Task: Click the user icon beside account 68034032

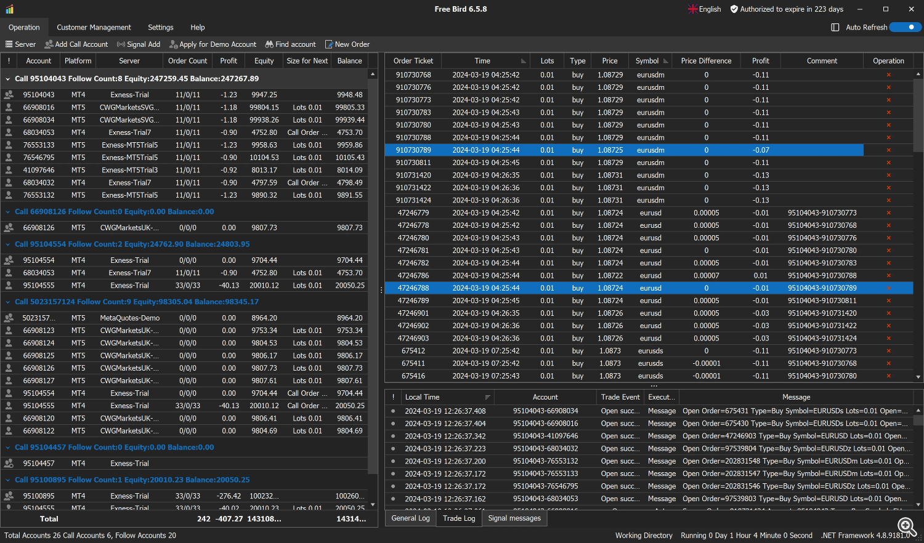Action: (x=9, y=183)
